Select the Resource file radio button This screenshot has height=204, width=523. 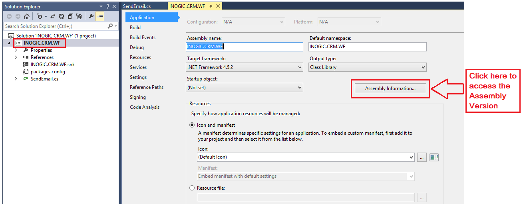coord(192,188)
